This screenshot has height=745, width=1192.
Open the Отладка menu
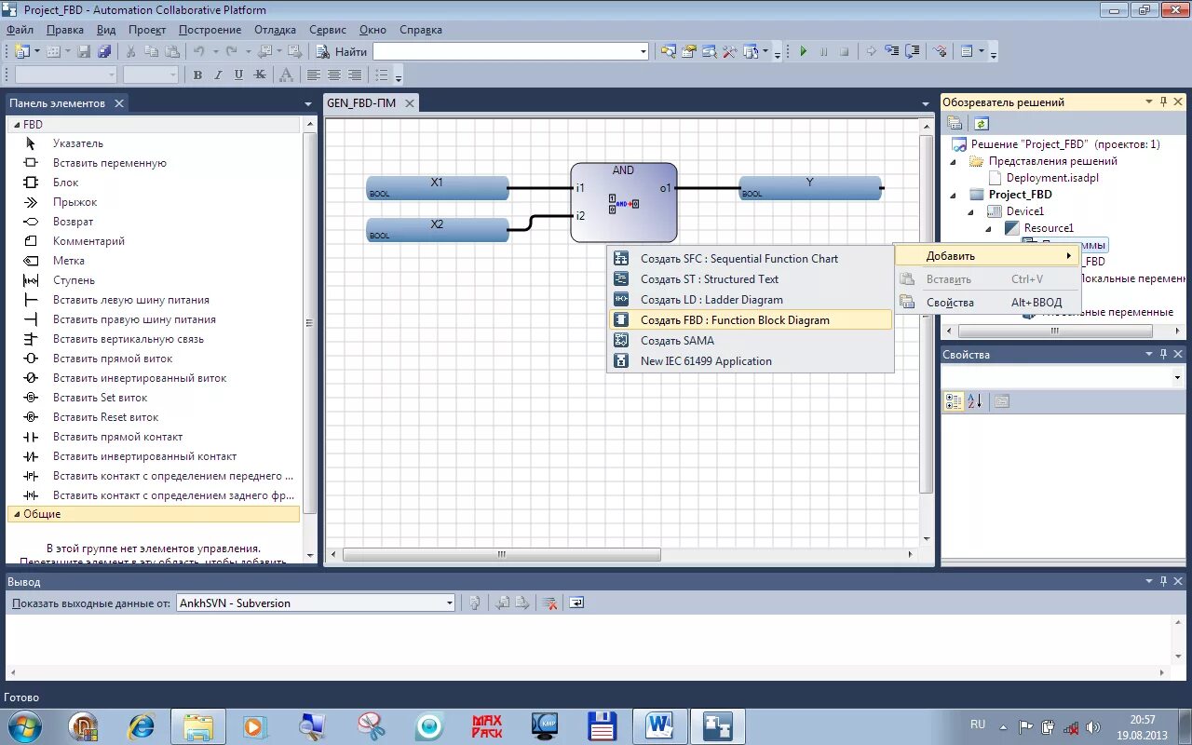point(276,30)
